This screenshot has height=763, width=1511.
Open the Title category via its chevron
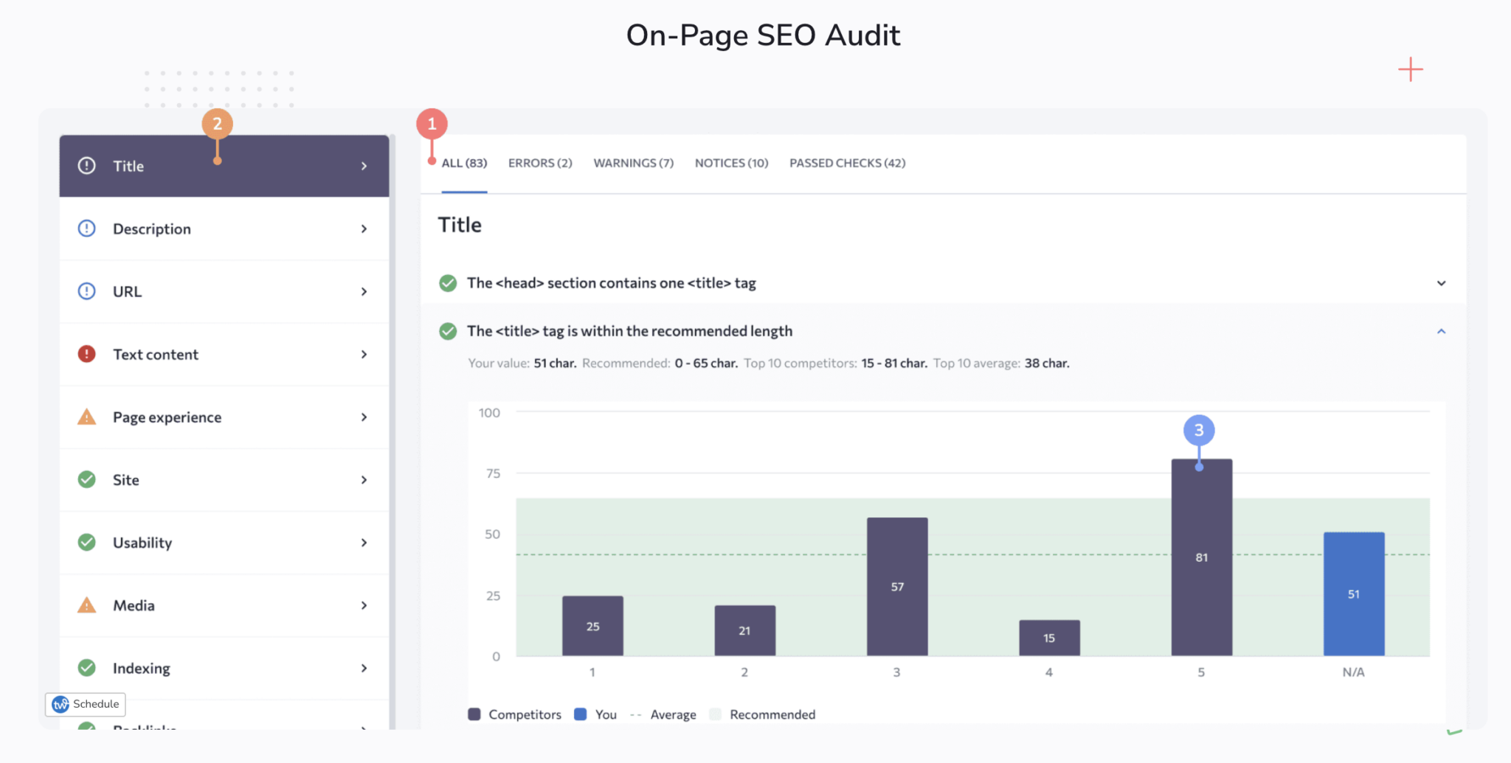click(364, 167)
